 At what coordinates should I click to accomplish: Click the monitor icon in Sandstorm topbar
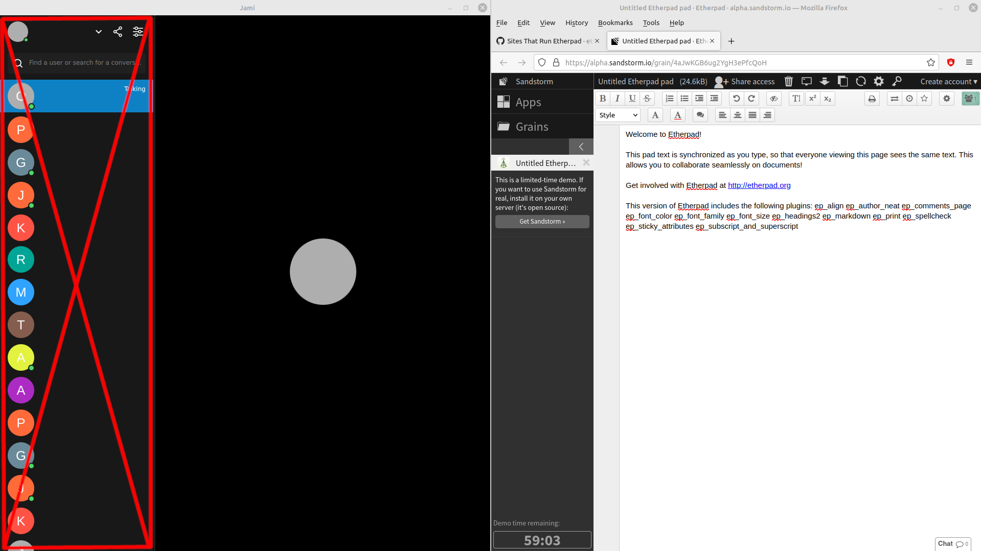[807, 81]
